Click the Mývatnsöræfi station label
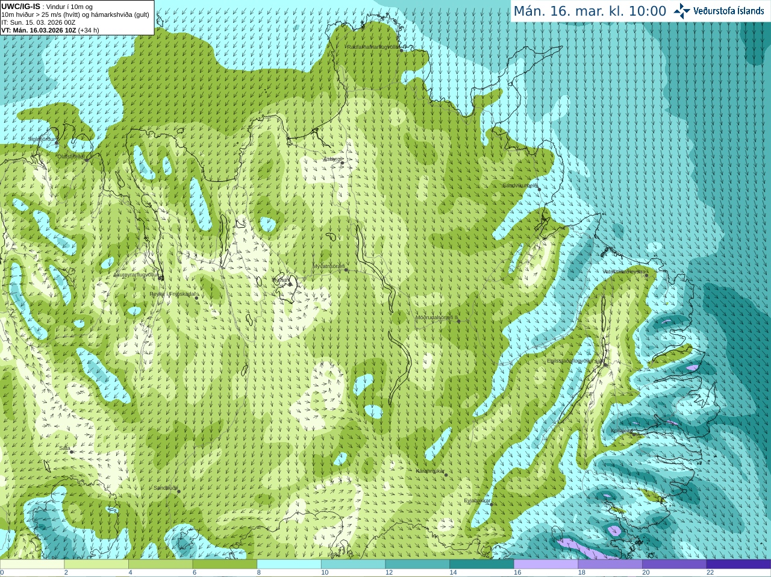This screenshot has height=577, width=771. [329, 266]
